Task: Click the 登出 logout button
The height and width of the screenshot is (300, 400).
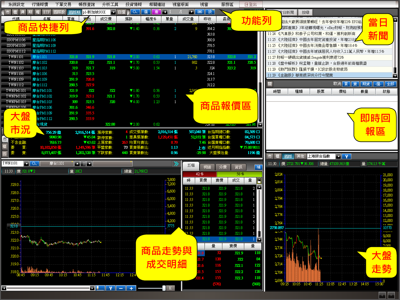Action: point(251,4)
